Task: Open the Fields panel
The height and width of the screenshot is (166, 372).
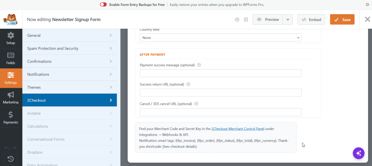Action: (11, 59)
